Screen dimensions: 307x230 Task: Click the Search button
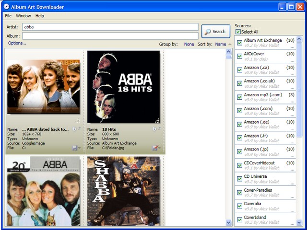click(x=216, y=31)
